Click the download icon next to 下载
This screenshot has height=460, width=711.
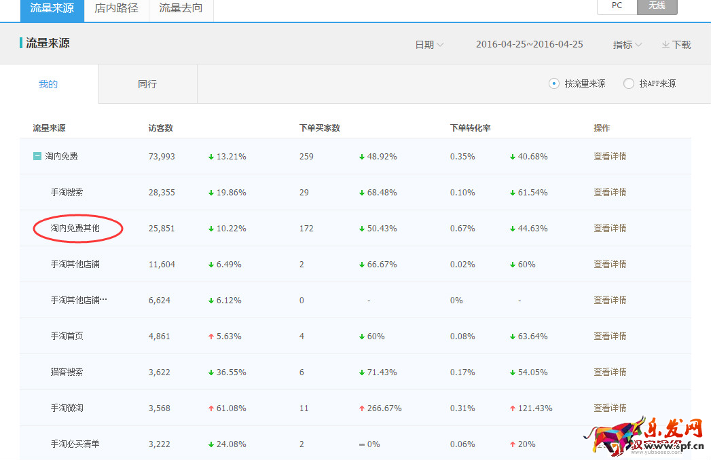[x=666, y=45]
